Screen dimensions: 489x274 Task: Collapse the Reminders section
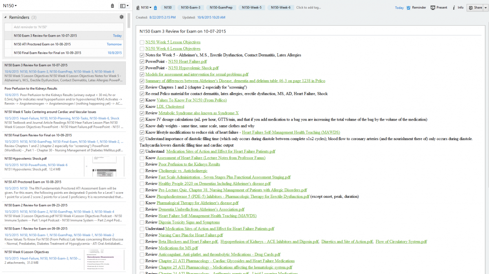(5, 17)
